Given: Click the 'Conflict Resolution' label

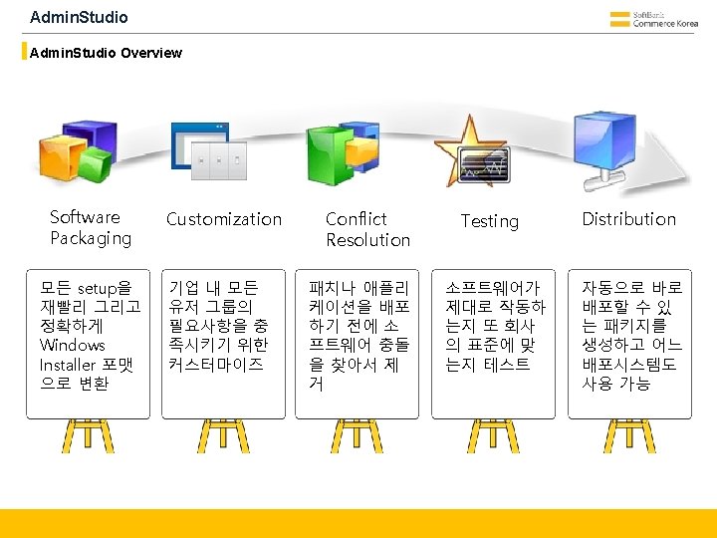Looking at the screenshot, I should [367, 229].
